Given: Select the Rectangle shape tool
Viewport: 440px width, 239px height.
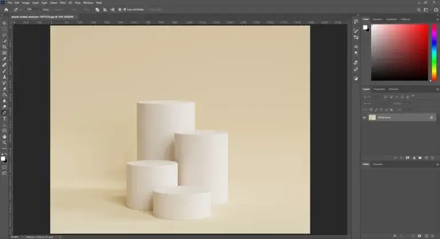Looking at the screenshot, I should click(5, 131).
